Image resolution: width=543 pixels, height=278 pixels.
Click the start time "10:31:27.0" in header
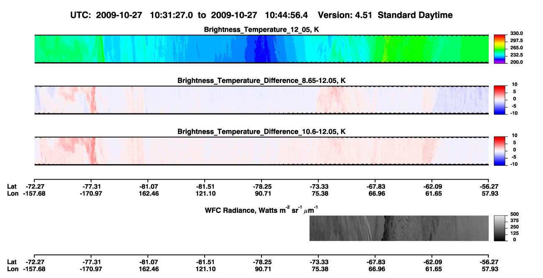coord(171,15)
